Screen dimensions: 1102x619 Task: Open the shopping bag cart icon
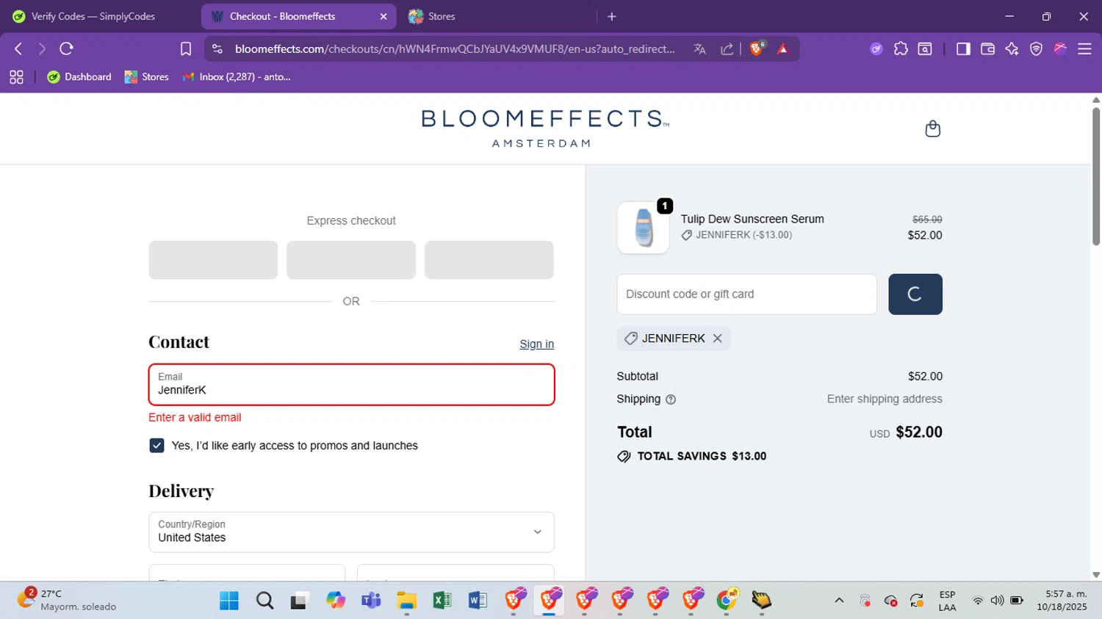(932, 129)
